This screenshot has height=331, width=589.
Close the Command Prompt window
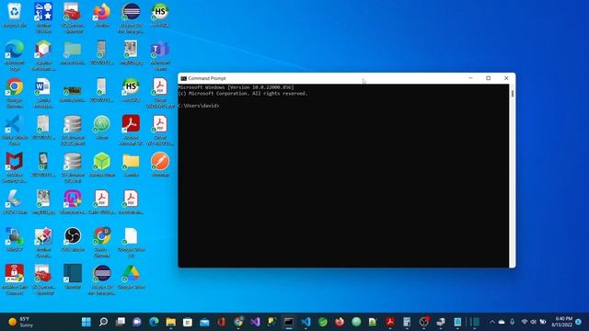pos(506,78)
